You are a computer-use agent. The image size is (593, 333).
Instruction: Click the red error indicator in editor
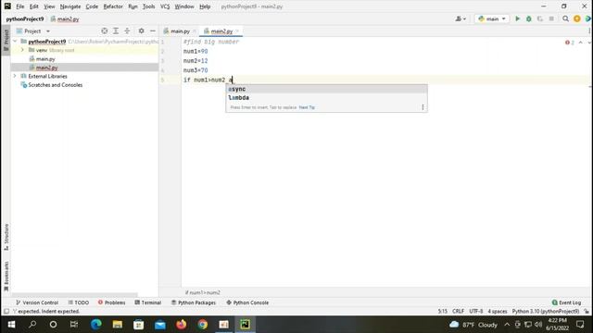pyautogui.click(x=570, y=43)
